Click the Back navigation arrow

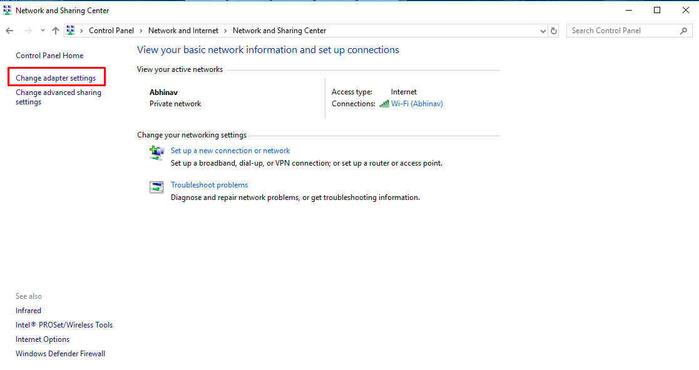pos(9,31)
